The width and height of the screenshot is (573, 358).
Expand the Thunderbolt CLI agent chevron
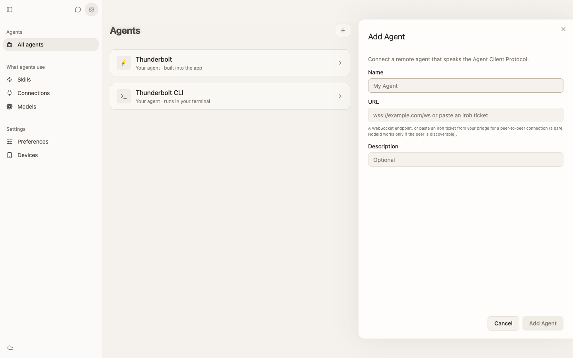(340, 96)
